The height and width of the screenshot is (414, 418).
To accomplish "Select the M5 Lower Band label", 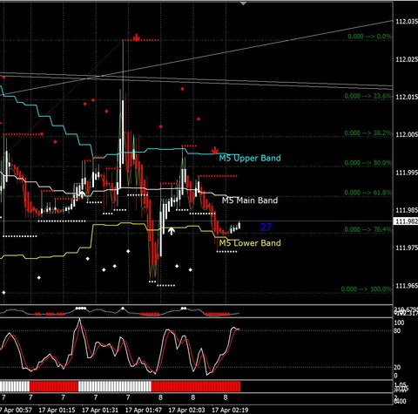I will 250,243.
